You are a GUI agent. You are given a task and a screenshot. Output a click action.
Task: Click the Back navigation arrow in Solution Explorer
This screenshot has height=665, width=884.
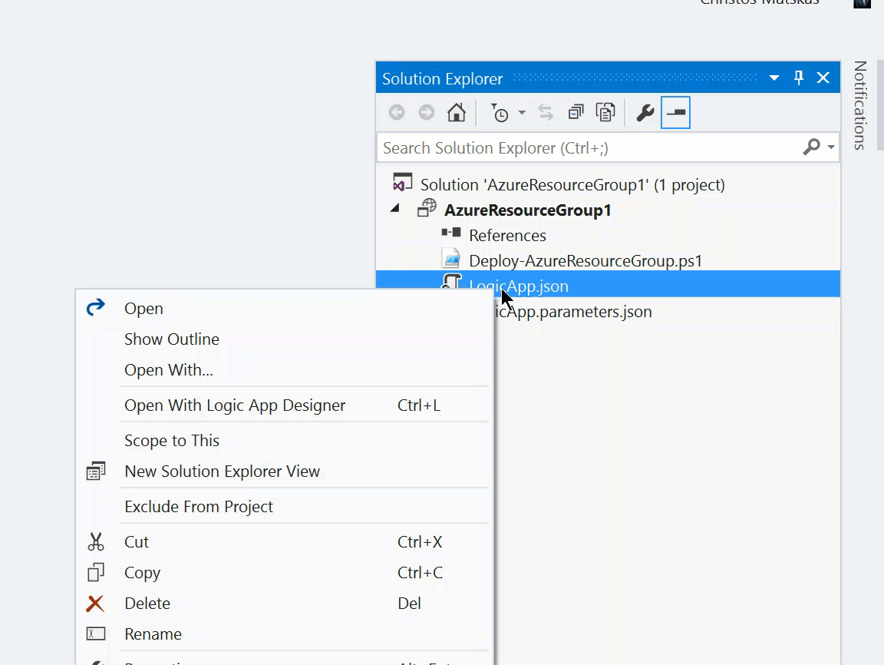click(397, 112)
